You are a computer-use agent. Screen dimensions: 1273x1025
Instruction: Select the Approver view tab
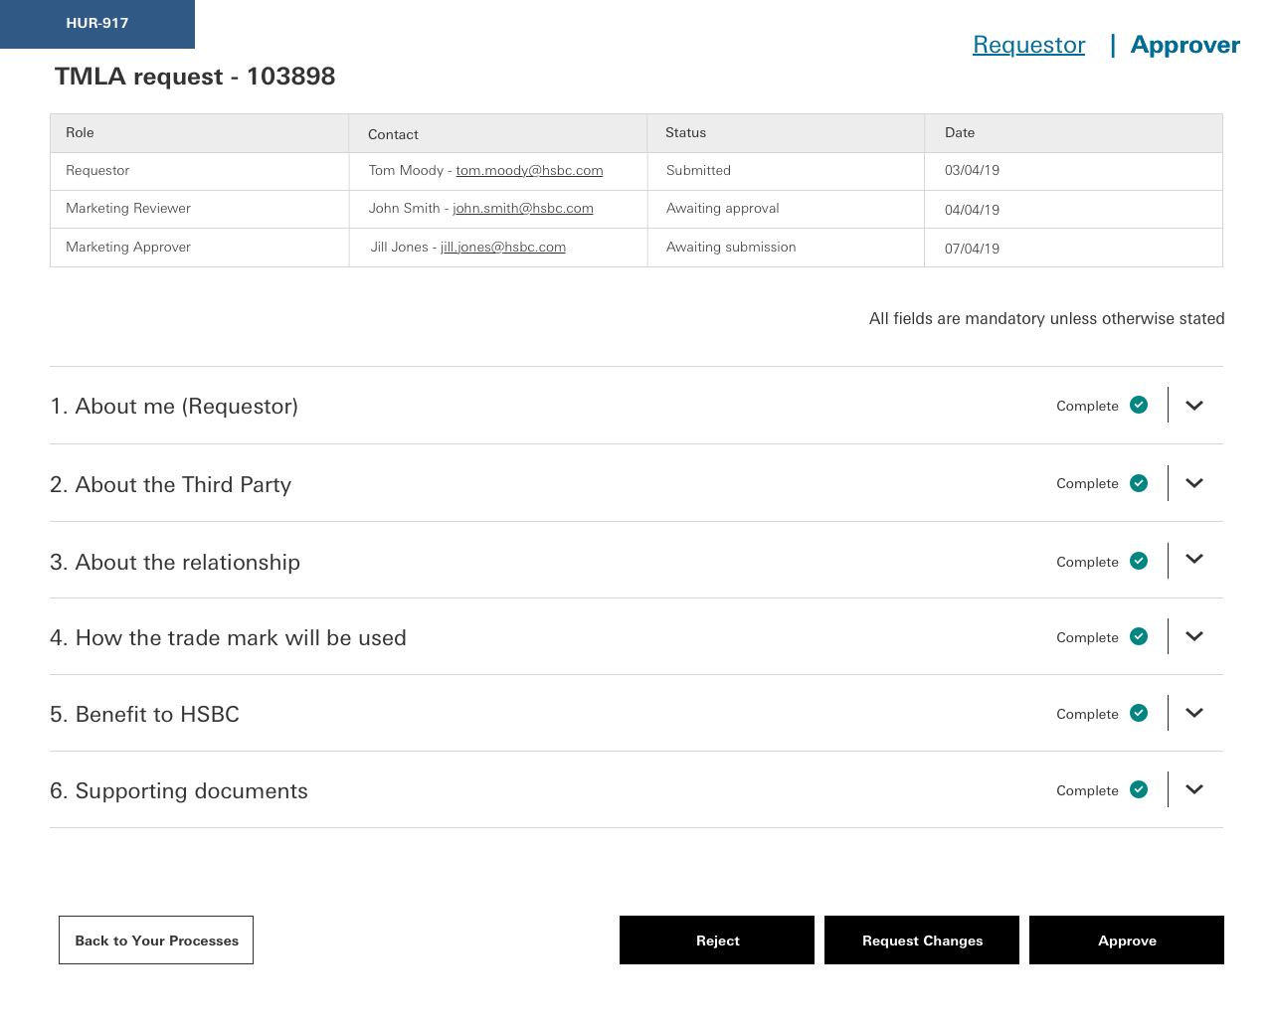tap(1185, 45)
